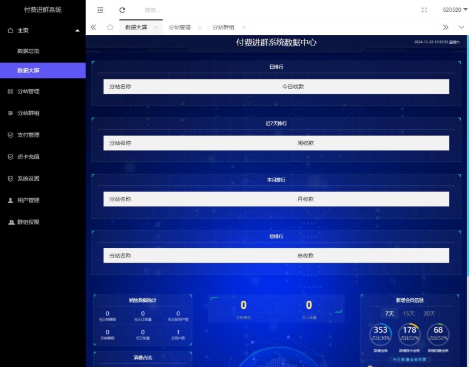Click the 总排行 panel title

coord(276,236)
